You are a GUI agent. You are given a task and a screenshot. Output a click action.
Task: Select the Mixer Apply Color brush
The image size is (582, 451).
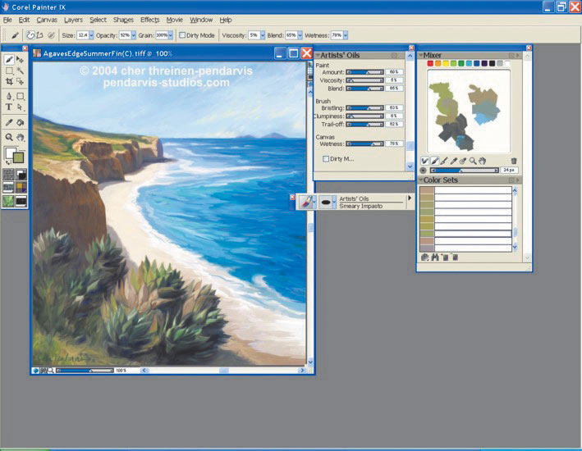coord(434,161)
